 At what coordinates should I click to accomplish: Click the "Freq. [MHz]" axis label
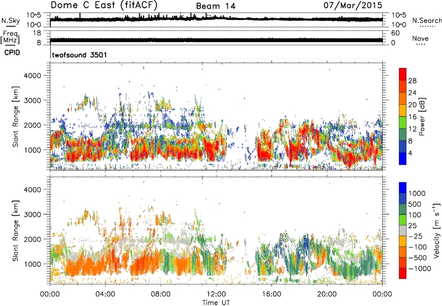(10, 37)
